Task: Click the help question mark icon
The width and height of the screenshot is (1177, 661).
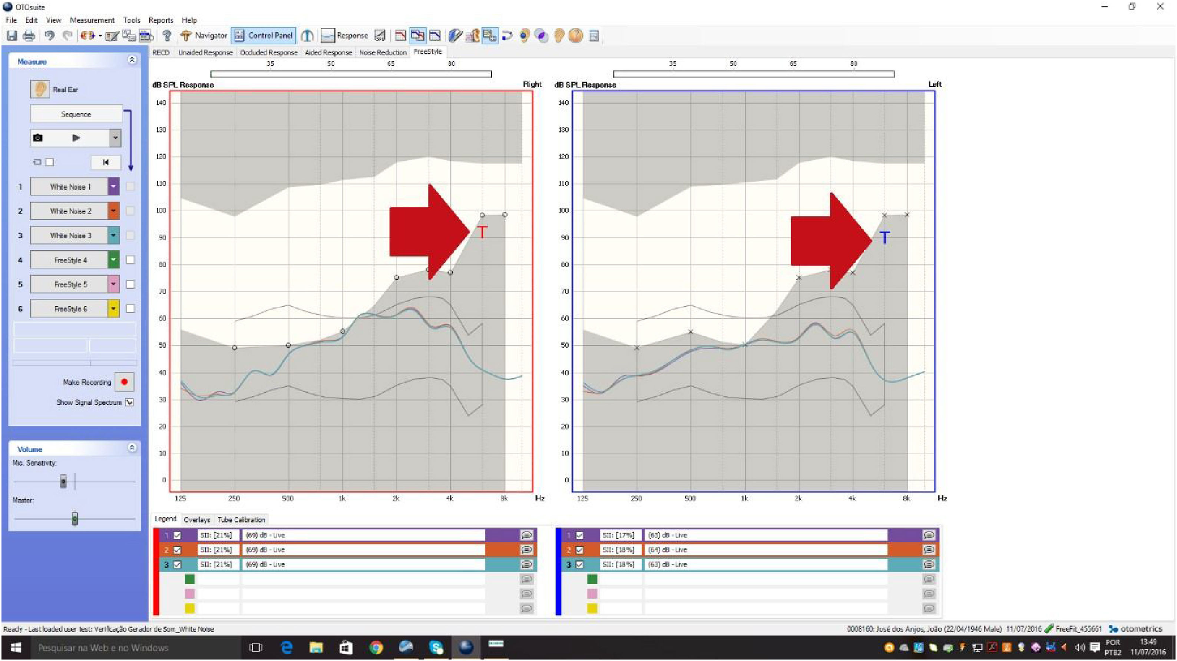Action: point(167,36)
